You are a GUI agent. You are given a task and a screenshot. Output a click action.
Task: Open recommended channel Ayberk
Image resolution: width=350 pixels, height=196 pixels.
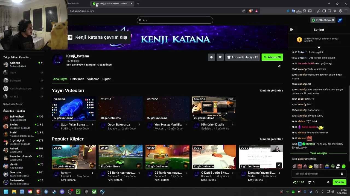pyautogui.click(x=23, y=150)
